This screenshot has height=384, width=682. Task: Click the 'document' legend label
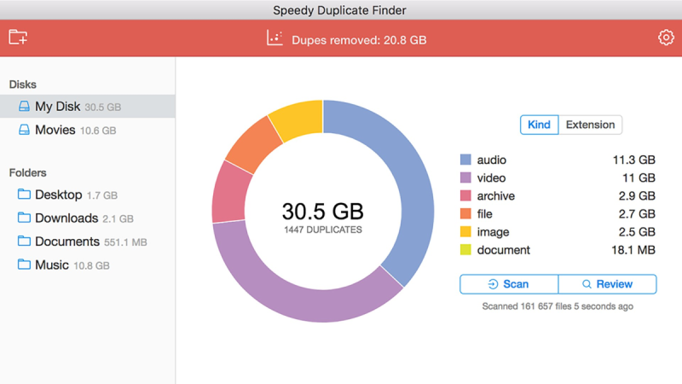[504, 250]
